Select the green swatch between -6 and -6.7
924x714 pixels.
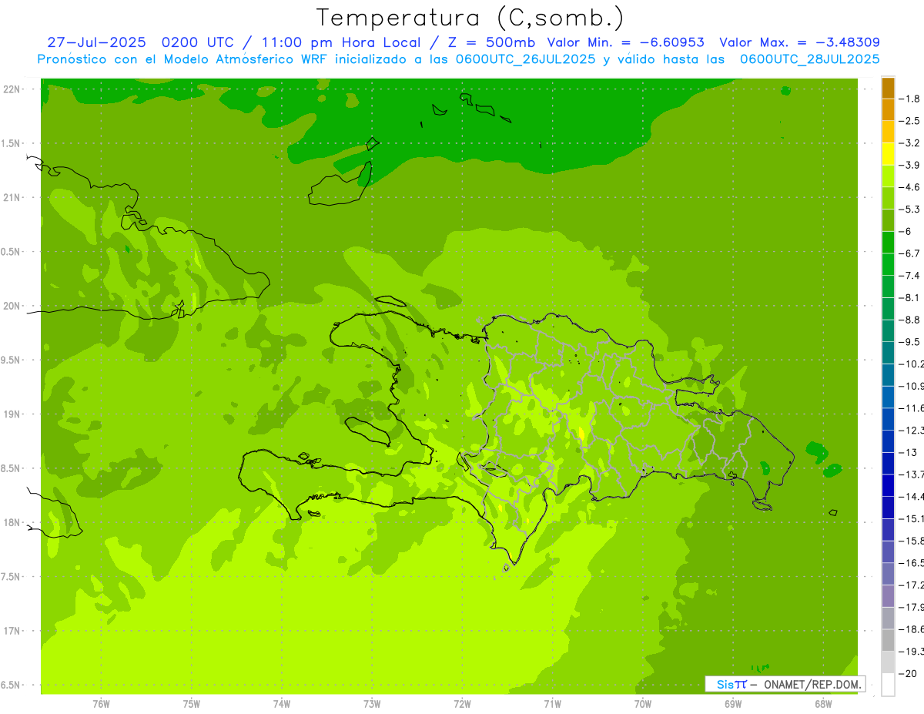click(x=888, y=242)
